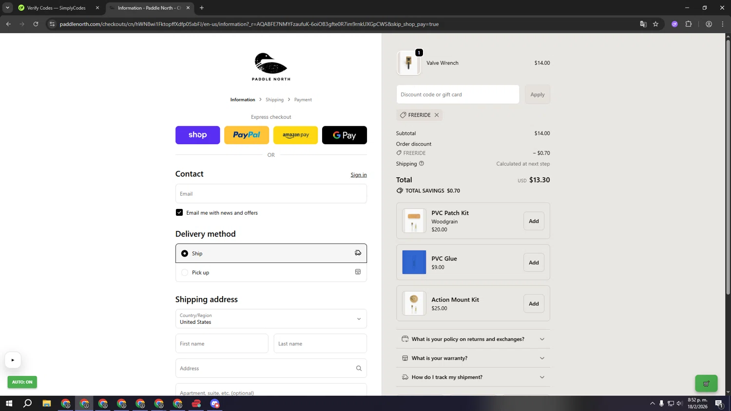Click the Apply discount button
Viewport: 731px width, 411px height.
538,94
